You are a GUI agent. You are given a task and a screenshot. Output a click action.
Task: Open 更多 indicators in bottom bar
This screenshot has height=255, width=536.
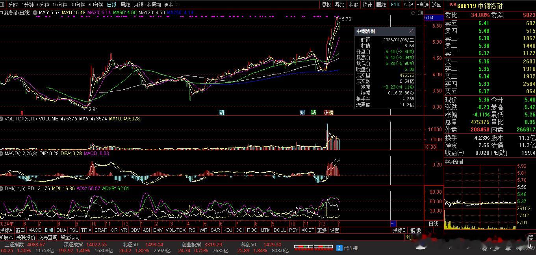pos(322,230)
